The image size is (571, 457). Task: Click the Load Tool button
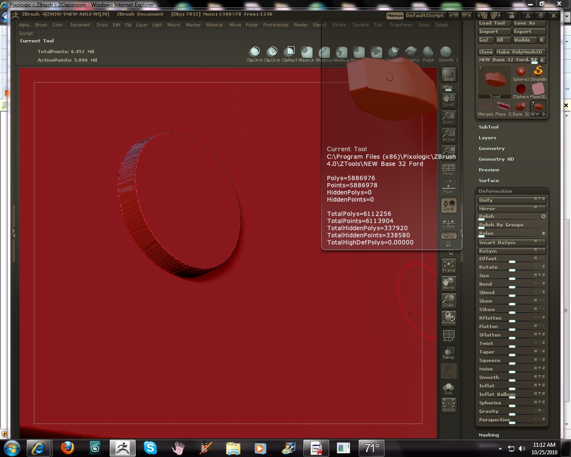click(x=494, y=23)
